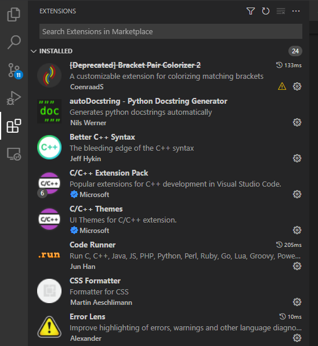This screenshot has width=318, height=346.
Task: Select autoDocstring - Python Docstring Generator title
Action: (x=149, y=101)
